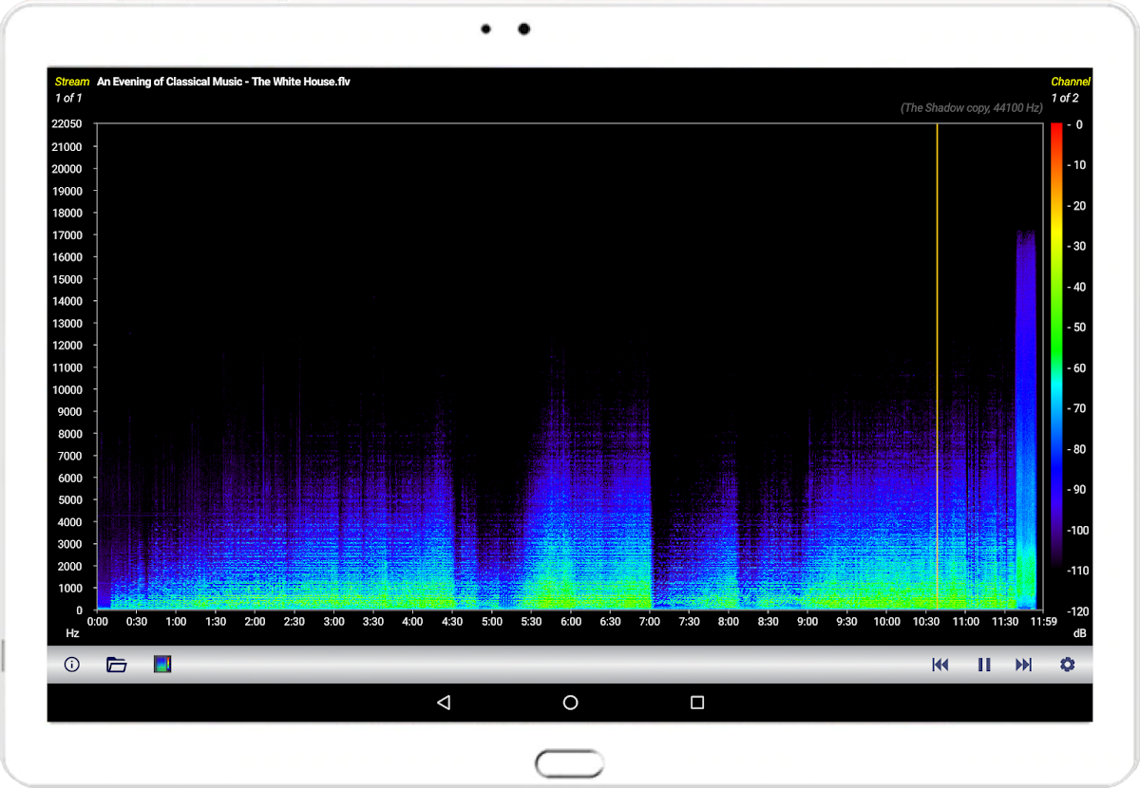Pause the audio playback
This screenshot has height=788, width=1140.
[x=984, y=665]
